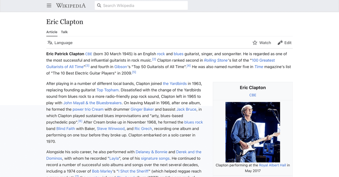Image resolution: width=339 pixels, height=177 pixels.
Task: Open the Top Topham link
Action: click(108, 90)
